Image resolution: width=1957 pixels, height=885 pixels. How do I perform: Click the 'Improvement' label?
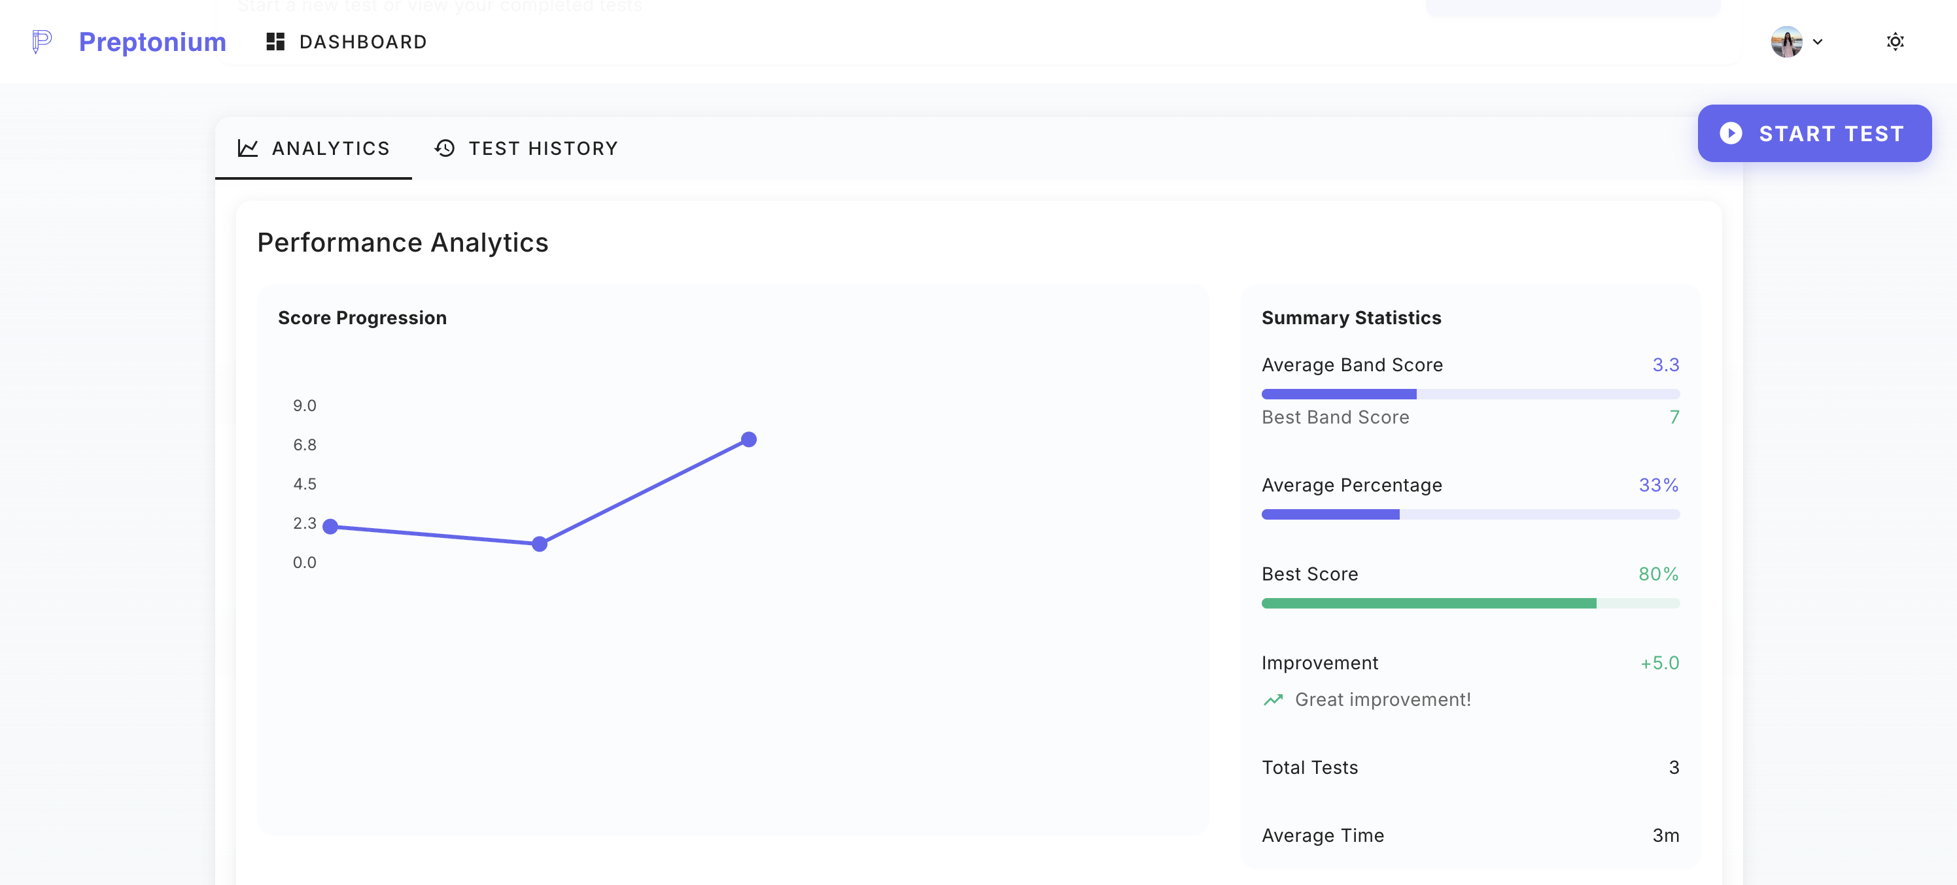pyautogui.click(x=1320, y=663)
